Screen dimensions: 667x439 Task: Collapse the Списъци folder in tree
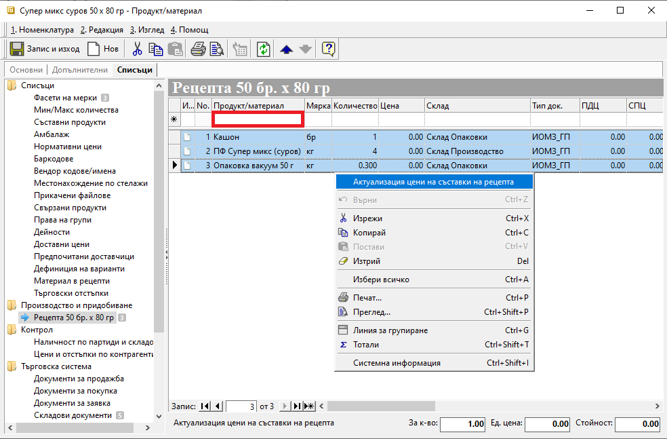12,85
